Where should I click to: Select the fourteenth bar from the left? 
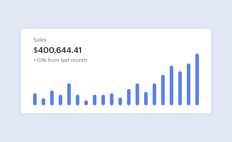point(146,99)
